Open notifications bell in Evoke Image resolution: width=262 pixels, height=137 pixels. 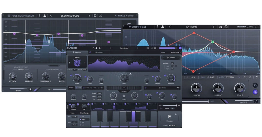coord(100,48)
